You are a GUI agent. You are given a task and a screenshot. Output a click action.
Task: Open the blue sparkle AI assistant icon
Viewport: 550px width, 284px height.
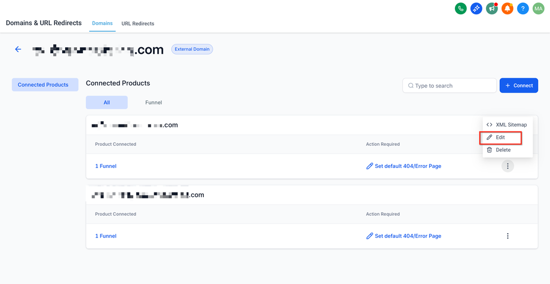pos(476,8)
